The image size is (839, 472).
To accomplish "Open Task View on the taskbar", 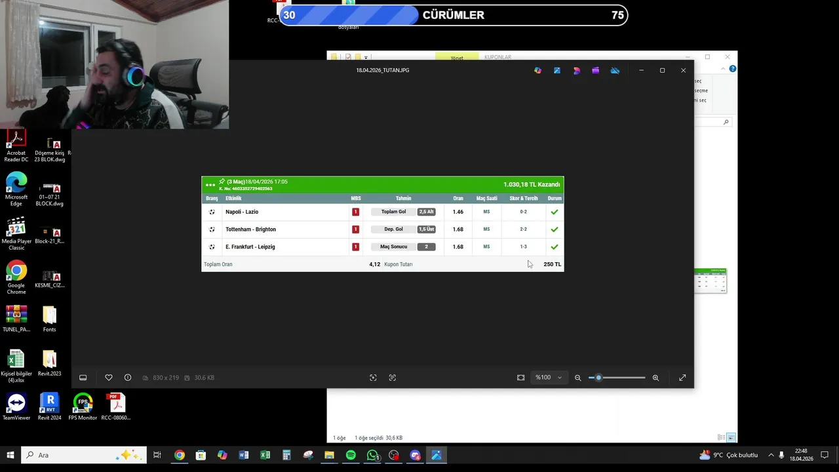I will point(157,455).
